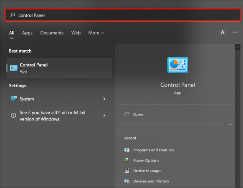Screen dimensions: 243x188
Task: Open the System settings result
Action: (59, 99)
